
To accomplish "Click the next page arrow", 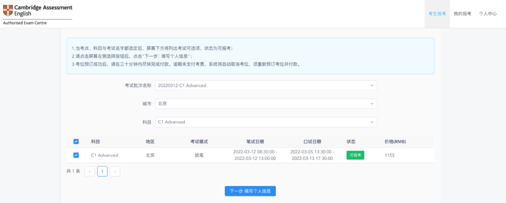I will point(115,172).
